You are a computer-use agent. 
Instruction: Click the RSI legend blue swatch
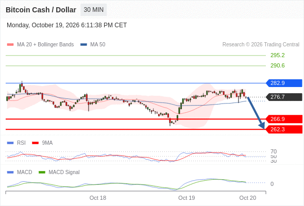point(10,143)
